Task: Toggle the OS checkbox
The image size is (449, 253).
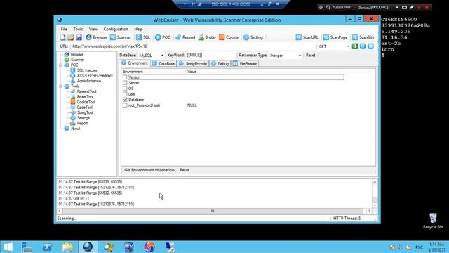Action: coord(125,89)
